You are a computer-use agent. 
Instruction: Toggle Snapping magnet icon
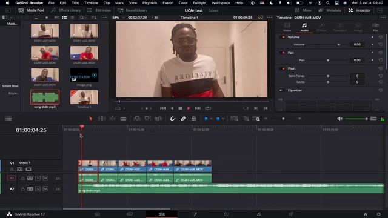coord(172,119)
